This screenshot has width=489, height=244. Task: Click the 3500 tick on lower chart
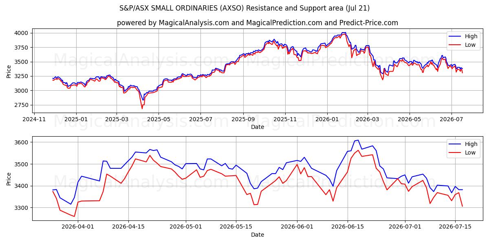coord(22,164)
